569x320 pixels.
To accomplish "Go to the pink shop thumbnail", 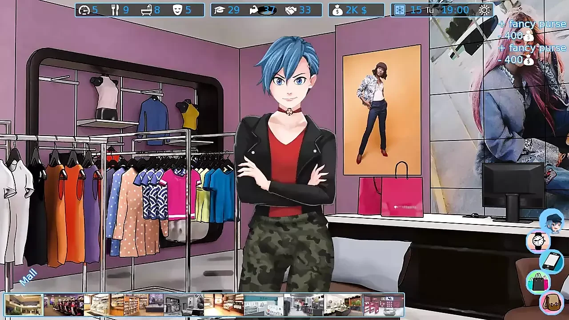I will [x=384, y=305].
